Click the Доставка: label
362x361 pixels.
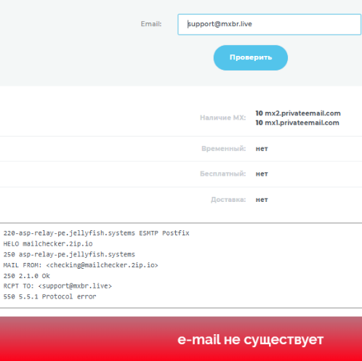tap(228, 200)
